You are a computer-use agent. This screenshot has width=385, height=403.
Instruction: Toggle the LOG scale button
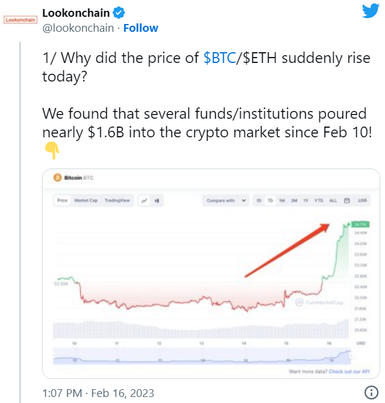click(362, 200)
